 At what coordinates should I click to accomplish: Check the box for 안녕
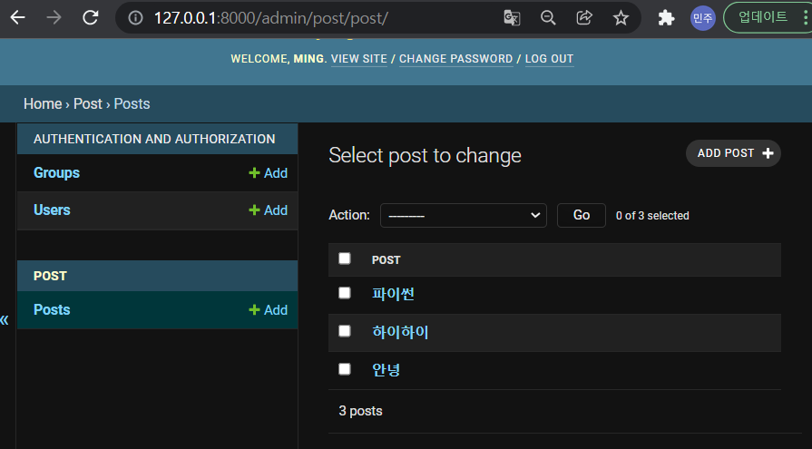tap(345, 369)
